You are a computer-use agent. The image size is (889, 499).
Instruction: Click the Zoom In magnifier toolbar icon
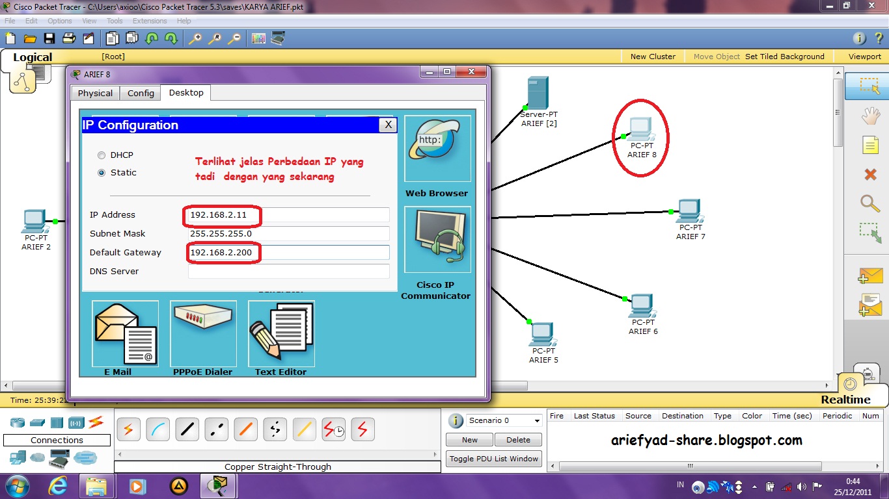(195, 38)
